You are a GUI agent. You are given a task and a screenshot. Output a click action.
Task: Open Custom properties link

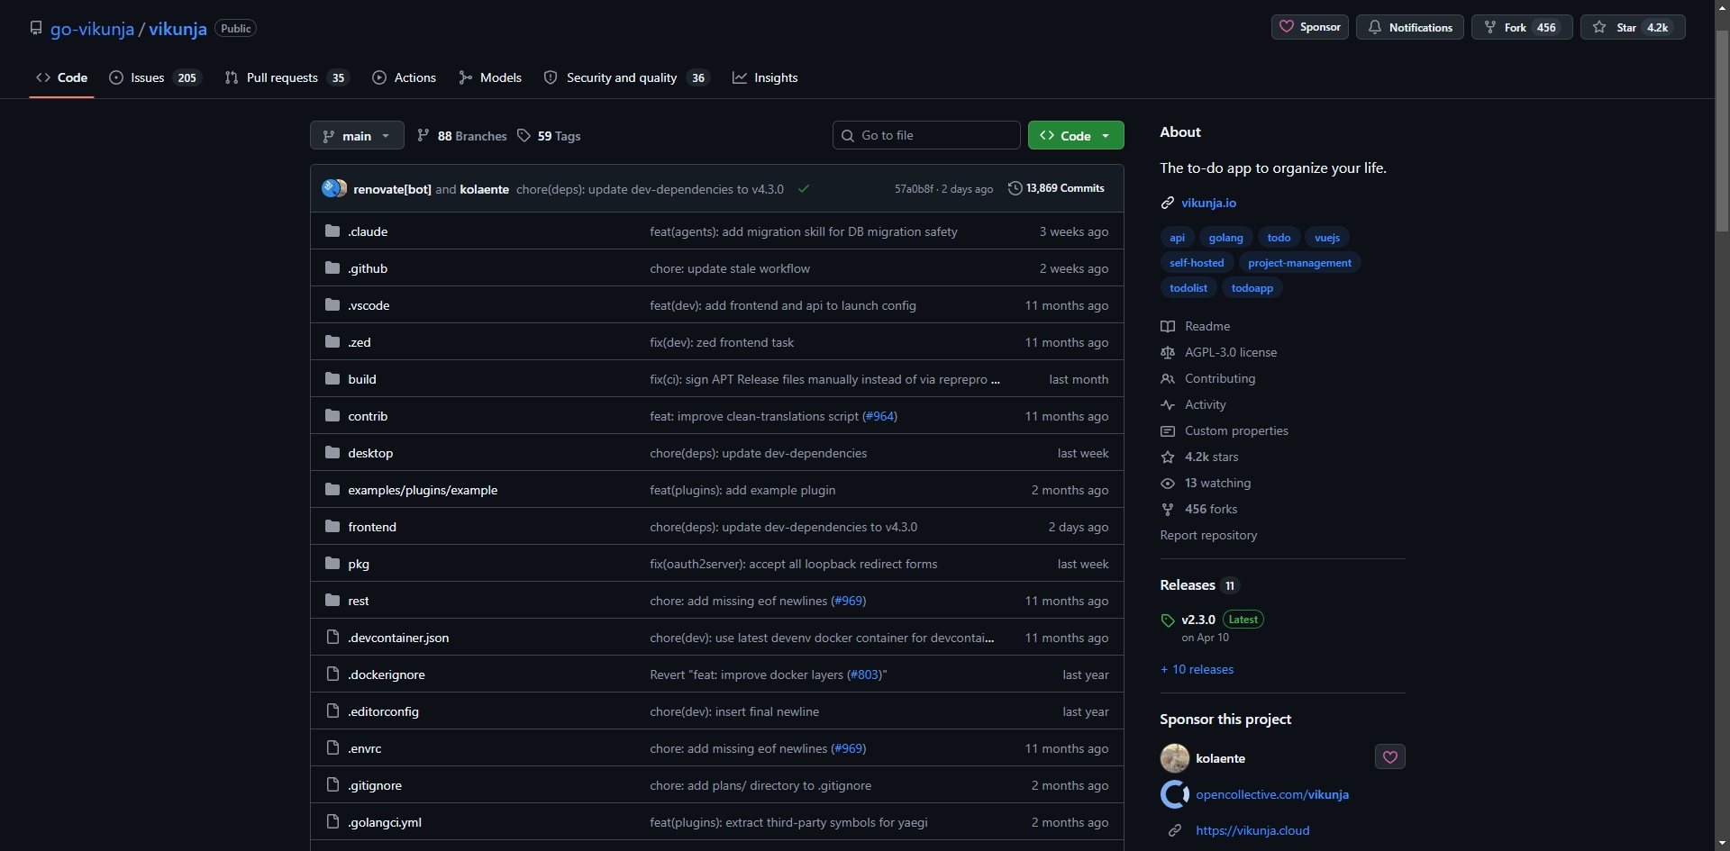[1236, 430]
